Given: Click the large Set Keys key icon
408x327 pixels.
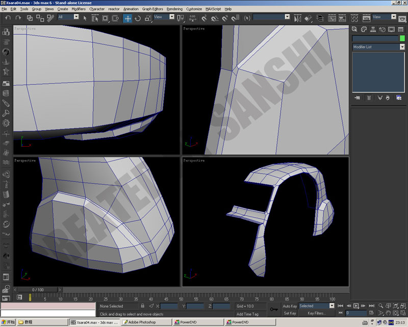Looking at the screenshot, I should [274, 309].
